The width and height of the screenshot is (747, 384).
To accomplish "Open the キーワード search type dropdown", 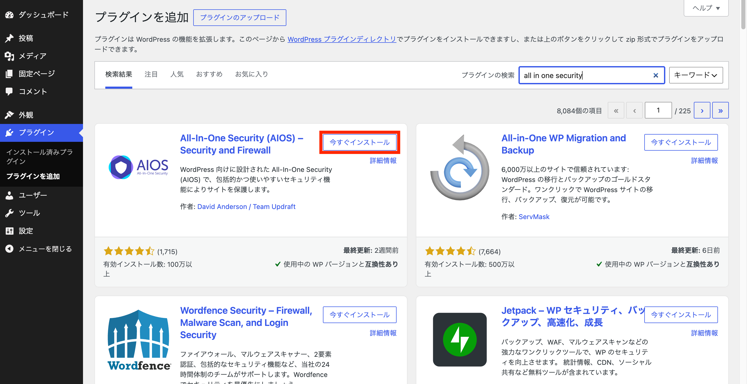I will (x=696, y=75).
